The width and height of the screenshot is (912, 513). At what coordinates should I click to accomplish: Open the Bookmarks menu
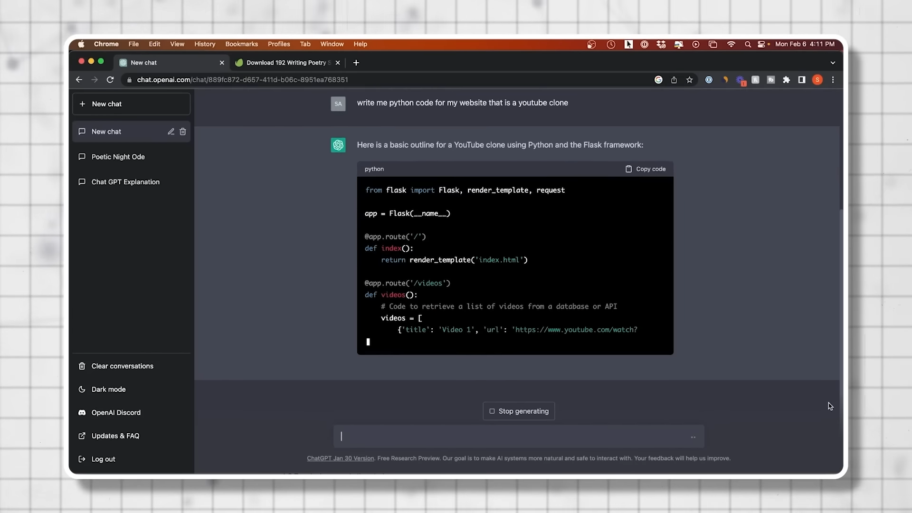click(241, 44)
